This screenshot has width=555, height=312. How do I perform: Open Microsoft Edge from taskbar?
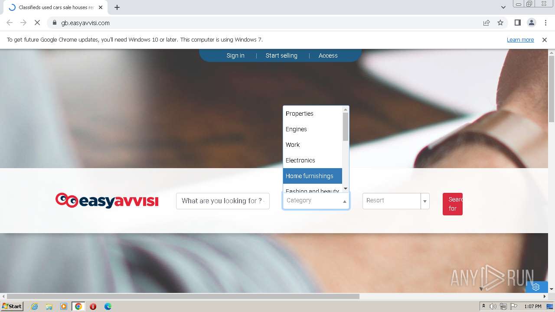[108, 306]
